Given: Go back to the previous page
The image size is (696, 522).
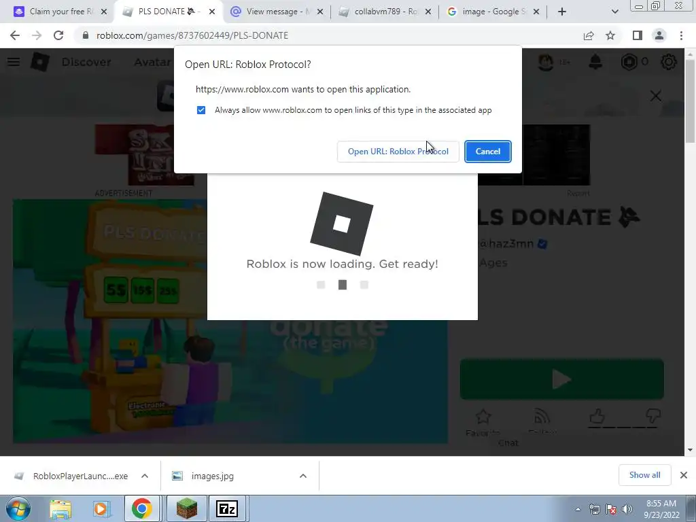Looking at the screenshot, I should click(x=15, y=35).
